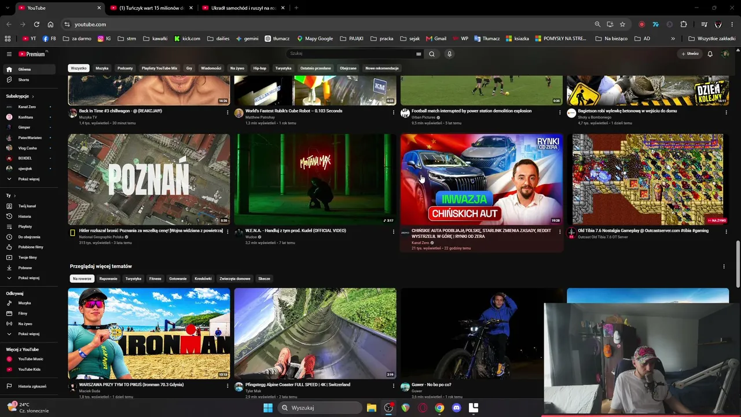Click the magnifier search button on YouTube
Image resolution: width=741 pixels, height=417 pixels.
point(431,54)
